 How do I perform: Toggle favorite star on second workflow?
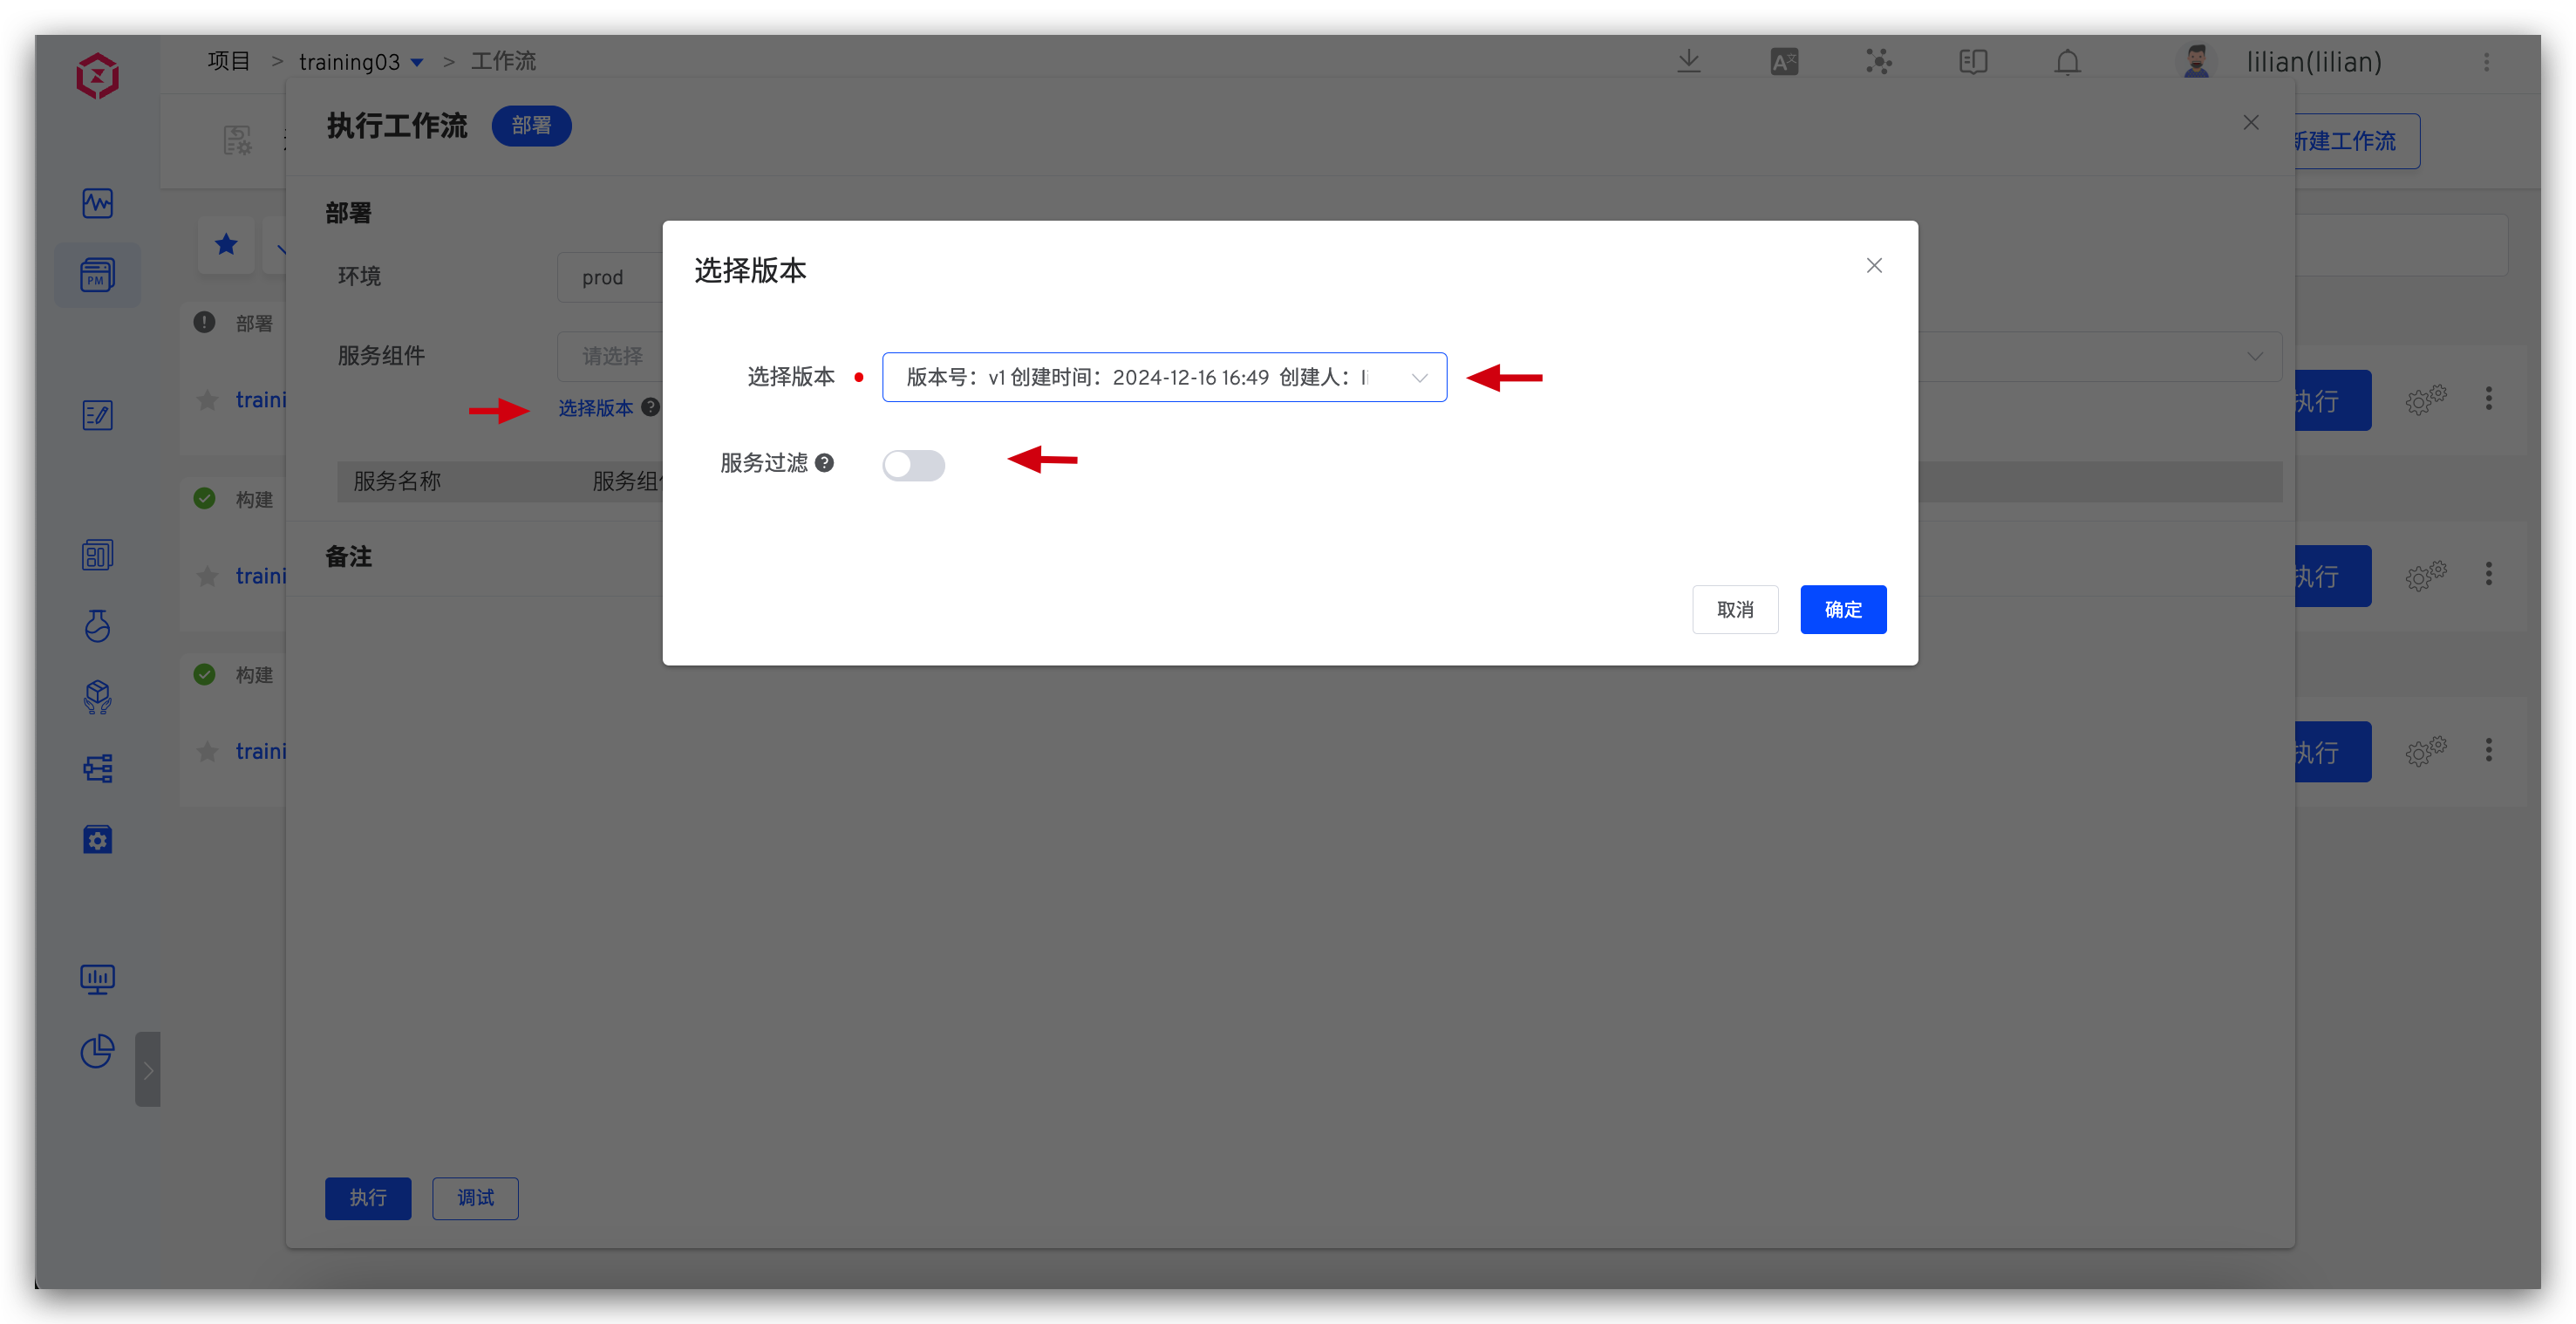207,576
